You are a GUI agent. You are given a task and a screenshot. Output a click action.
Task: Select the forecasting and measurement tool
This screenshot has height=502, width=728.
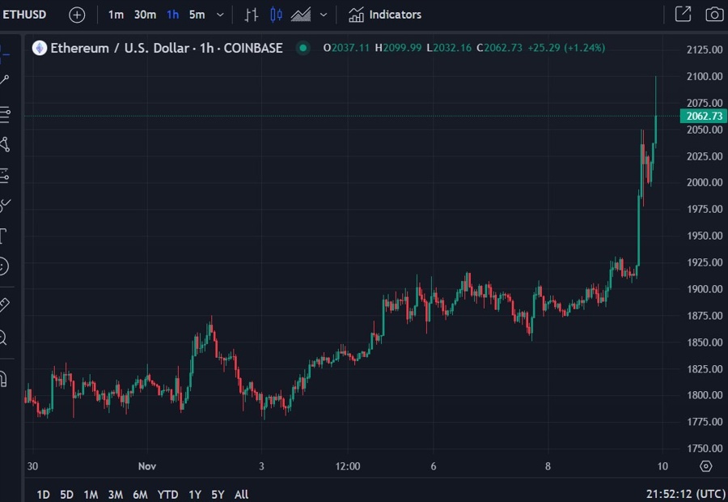(x=5, y=176)
